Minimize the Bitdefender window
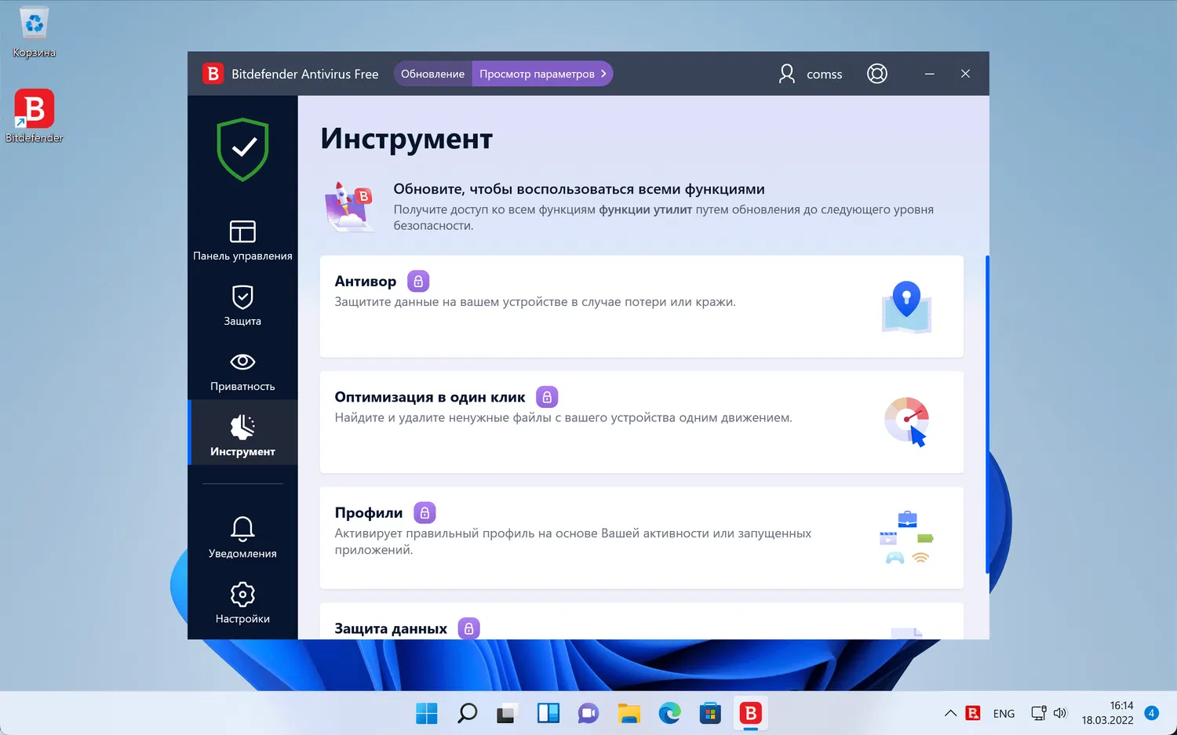 coord(930,74)
